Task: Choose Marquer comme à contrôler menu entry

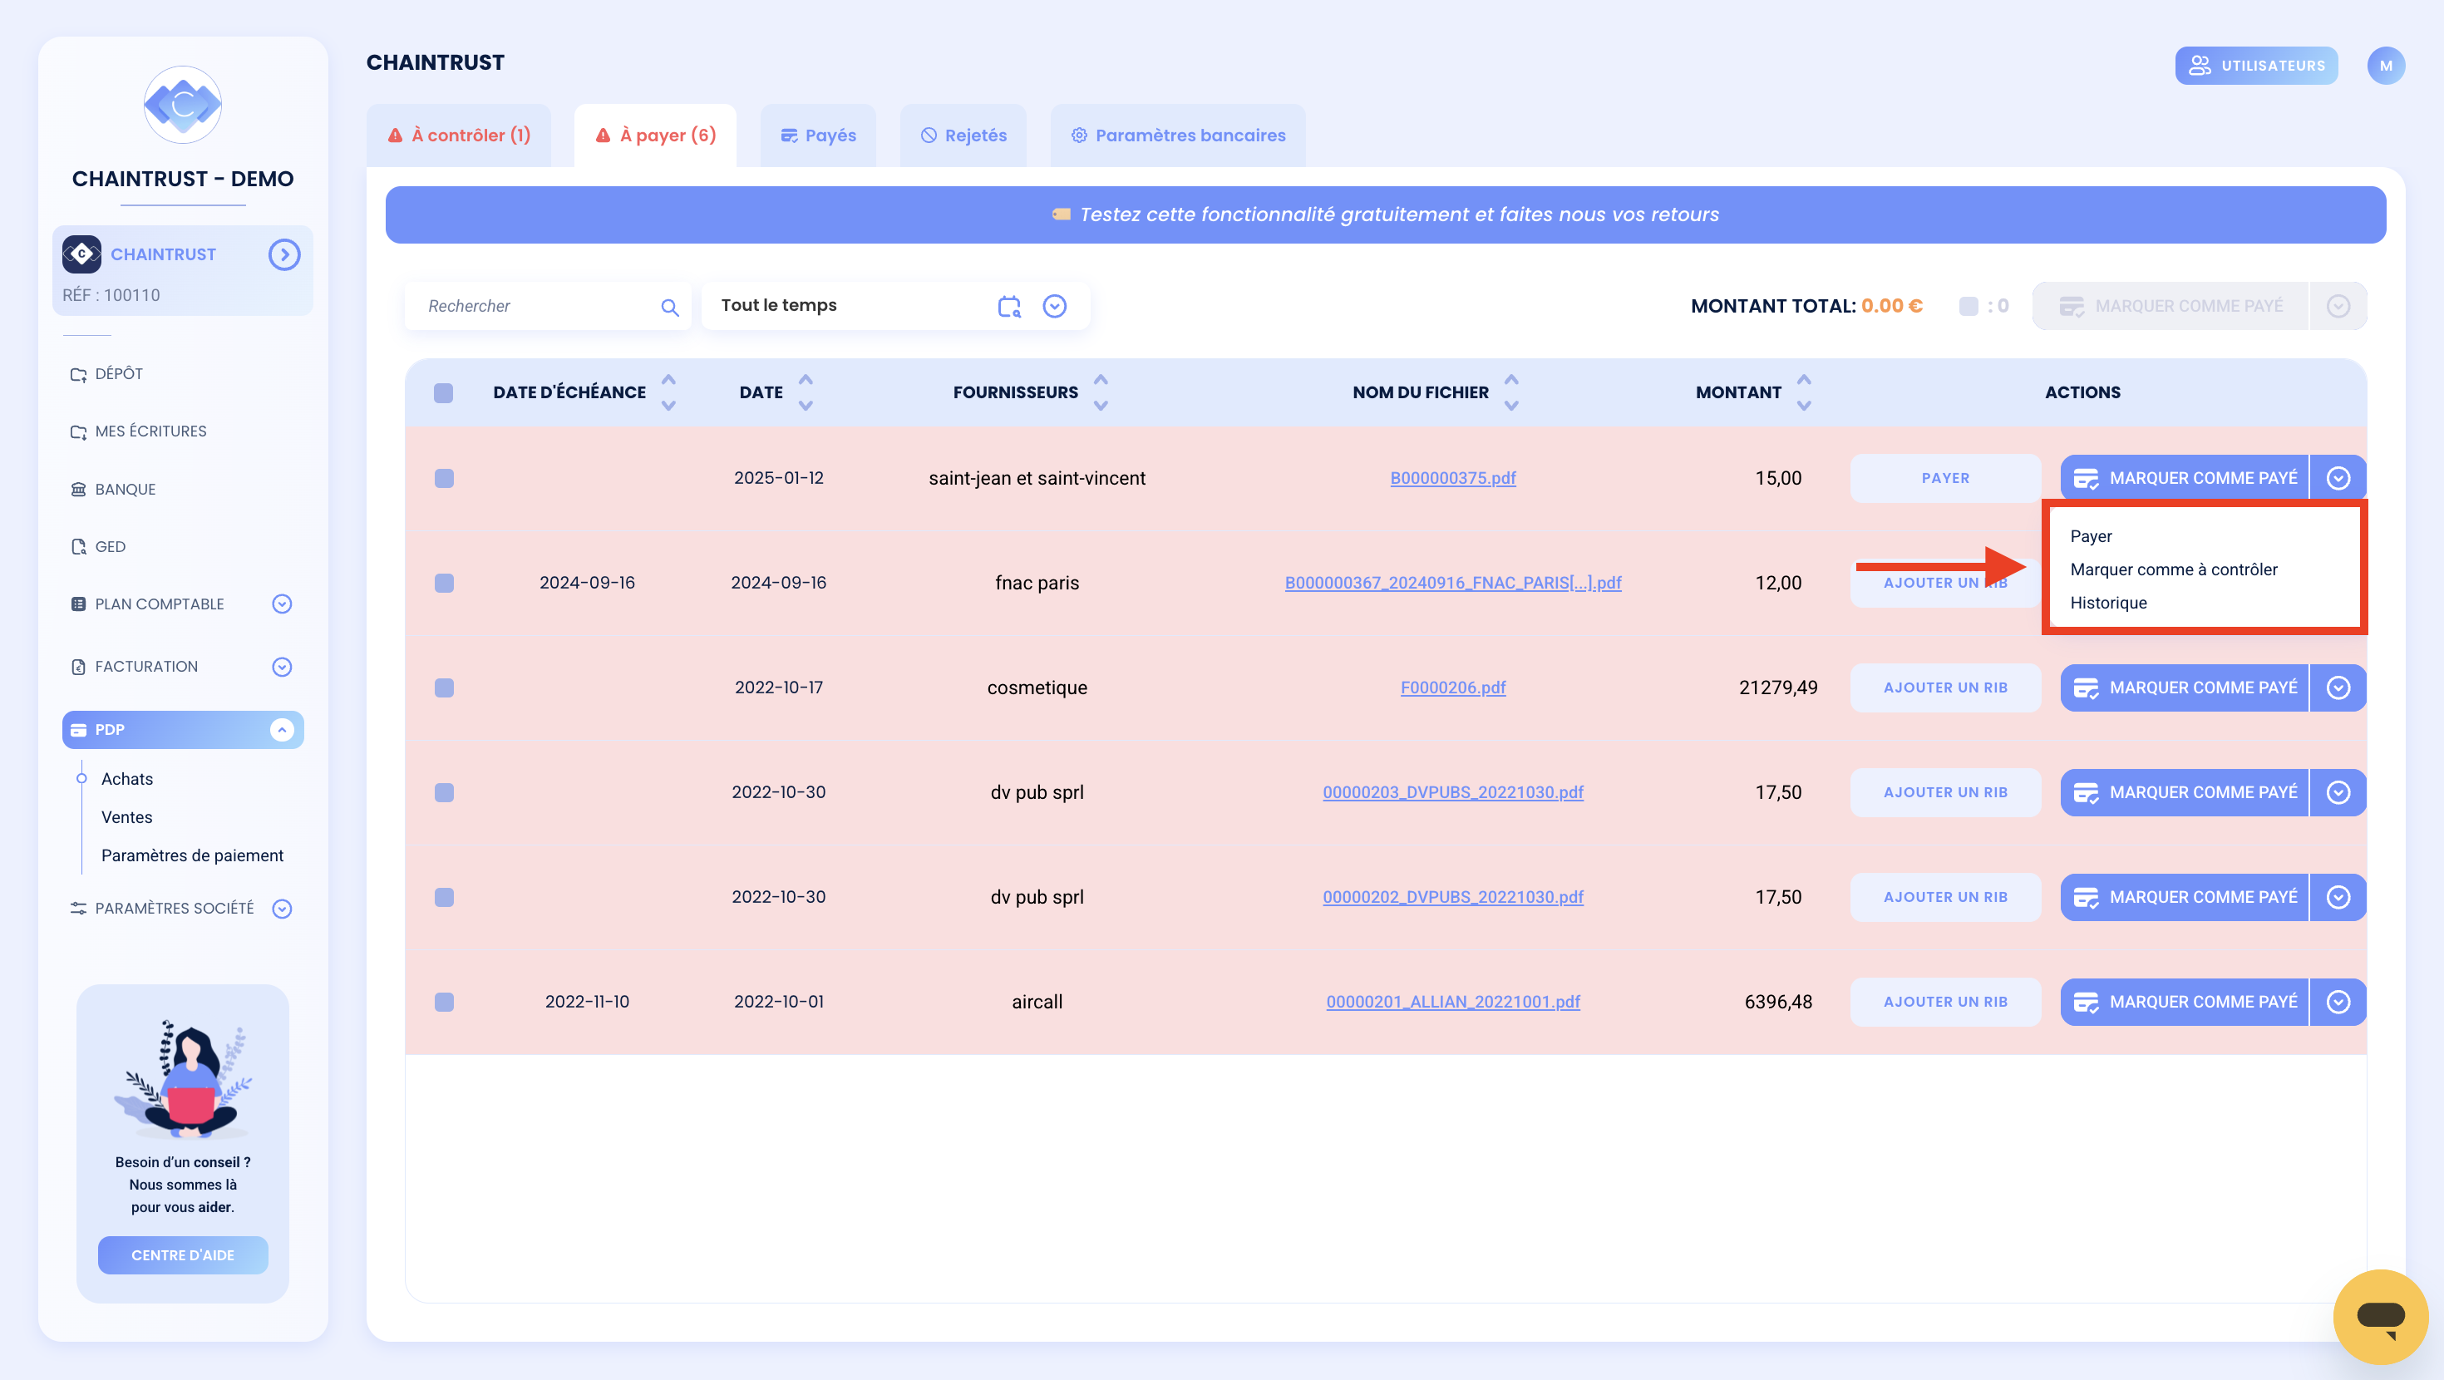Action: pos(2173,569)
